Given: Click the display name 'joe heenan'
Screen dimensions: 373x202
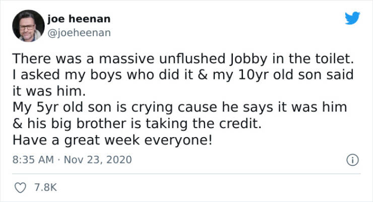Looking at the screenshot, I should coord(79,19).
